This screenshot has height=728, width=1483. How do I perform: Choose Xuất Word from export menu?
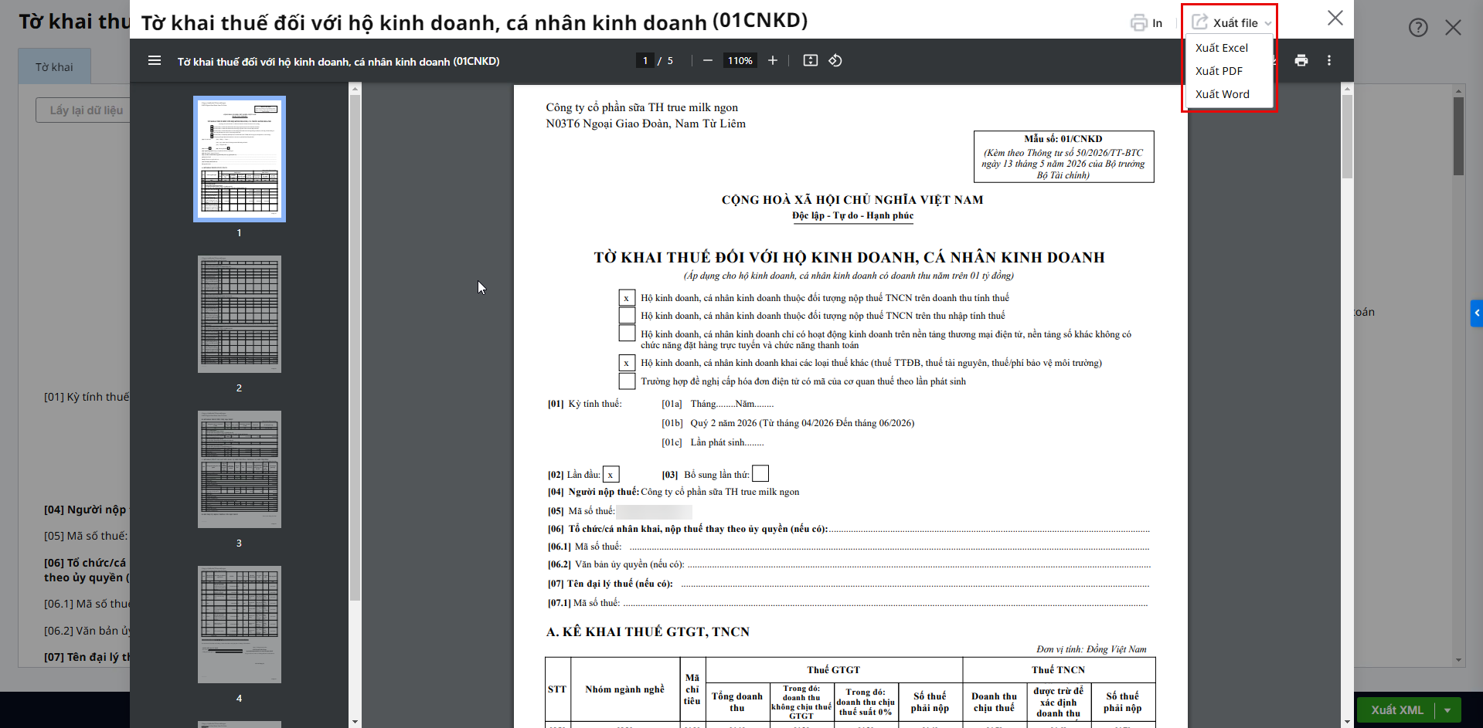pyautogui.click(x=1223, y=94)
